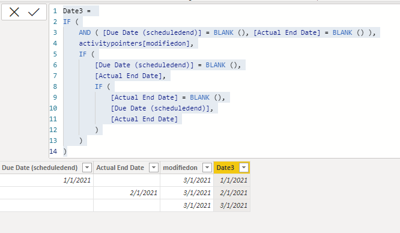Commit the formula with the checkmark icon

click(x=34, y=12)
